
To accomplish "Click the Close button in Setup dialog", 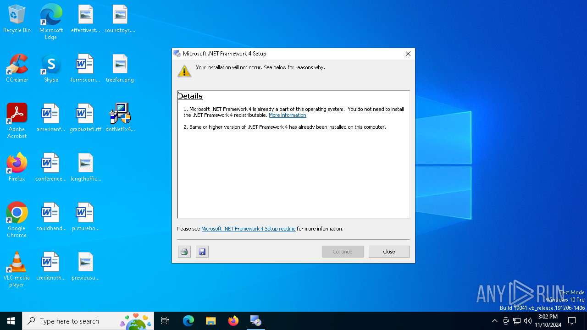I will [x=389, y=252].
